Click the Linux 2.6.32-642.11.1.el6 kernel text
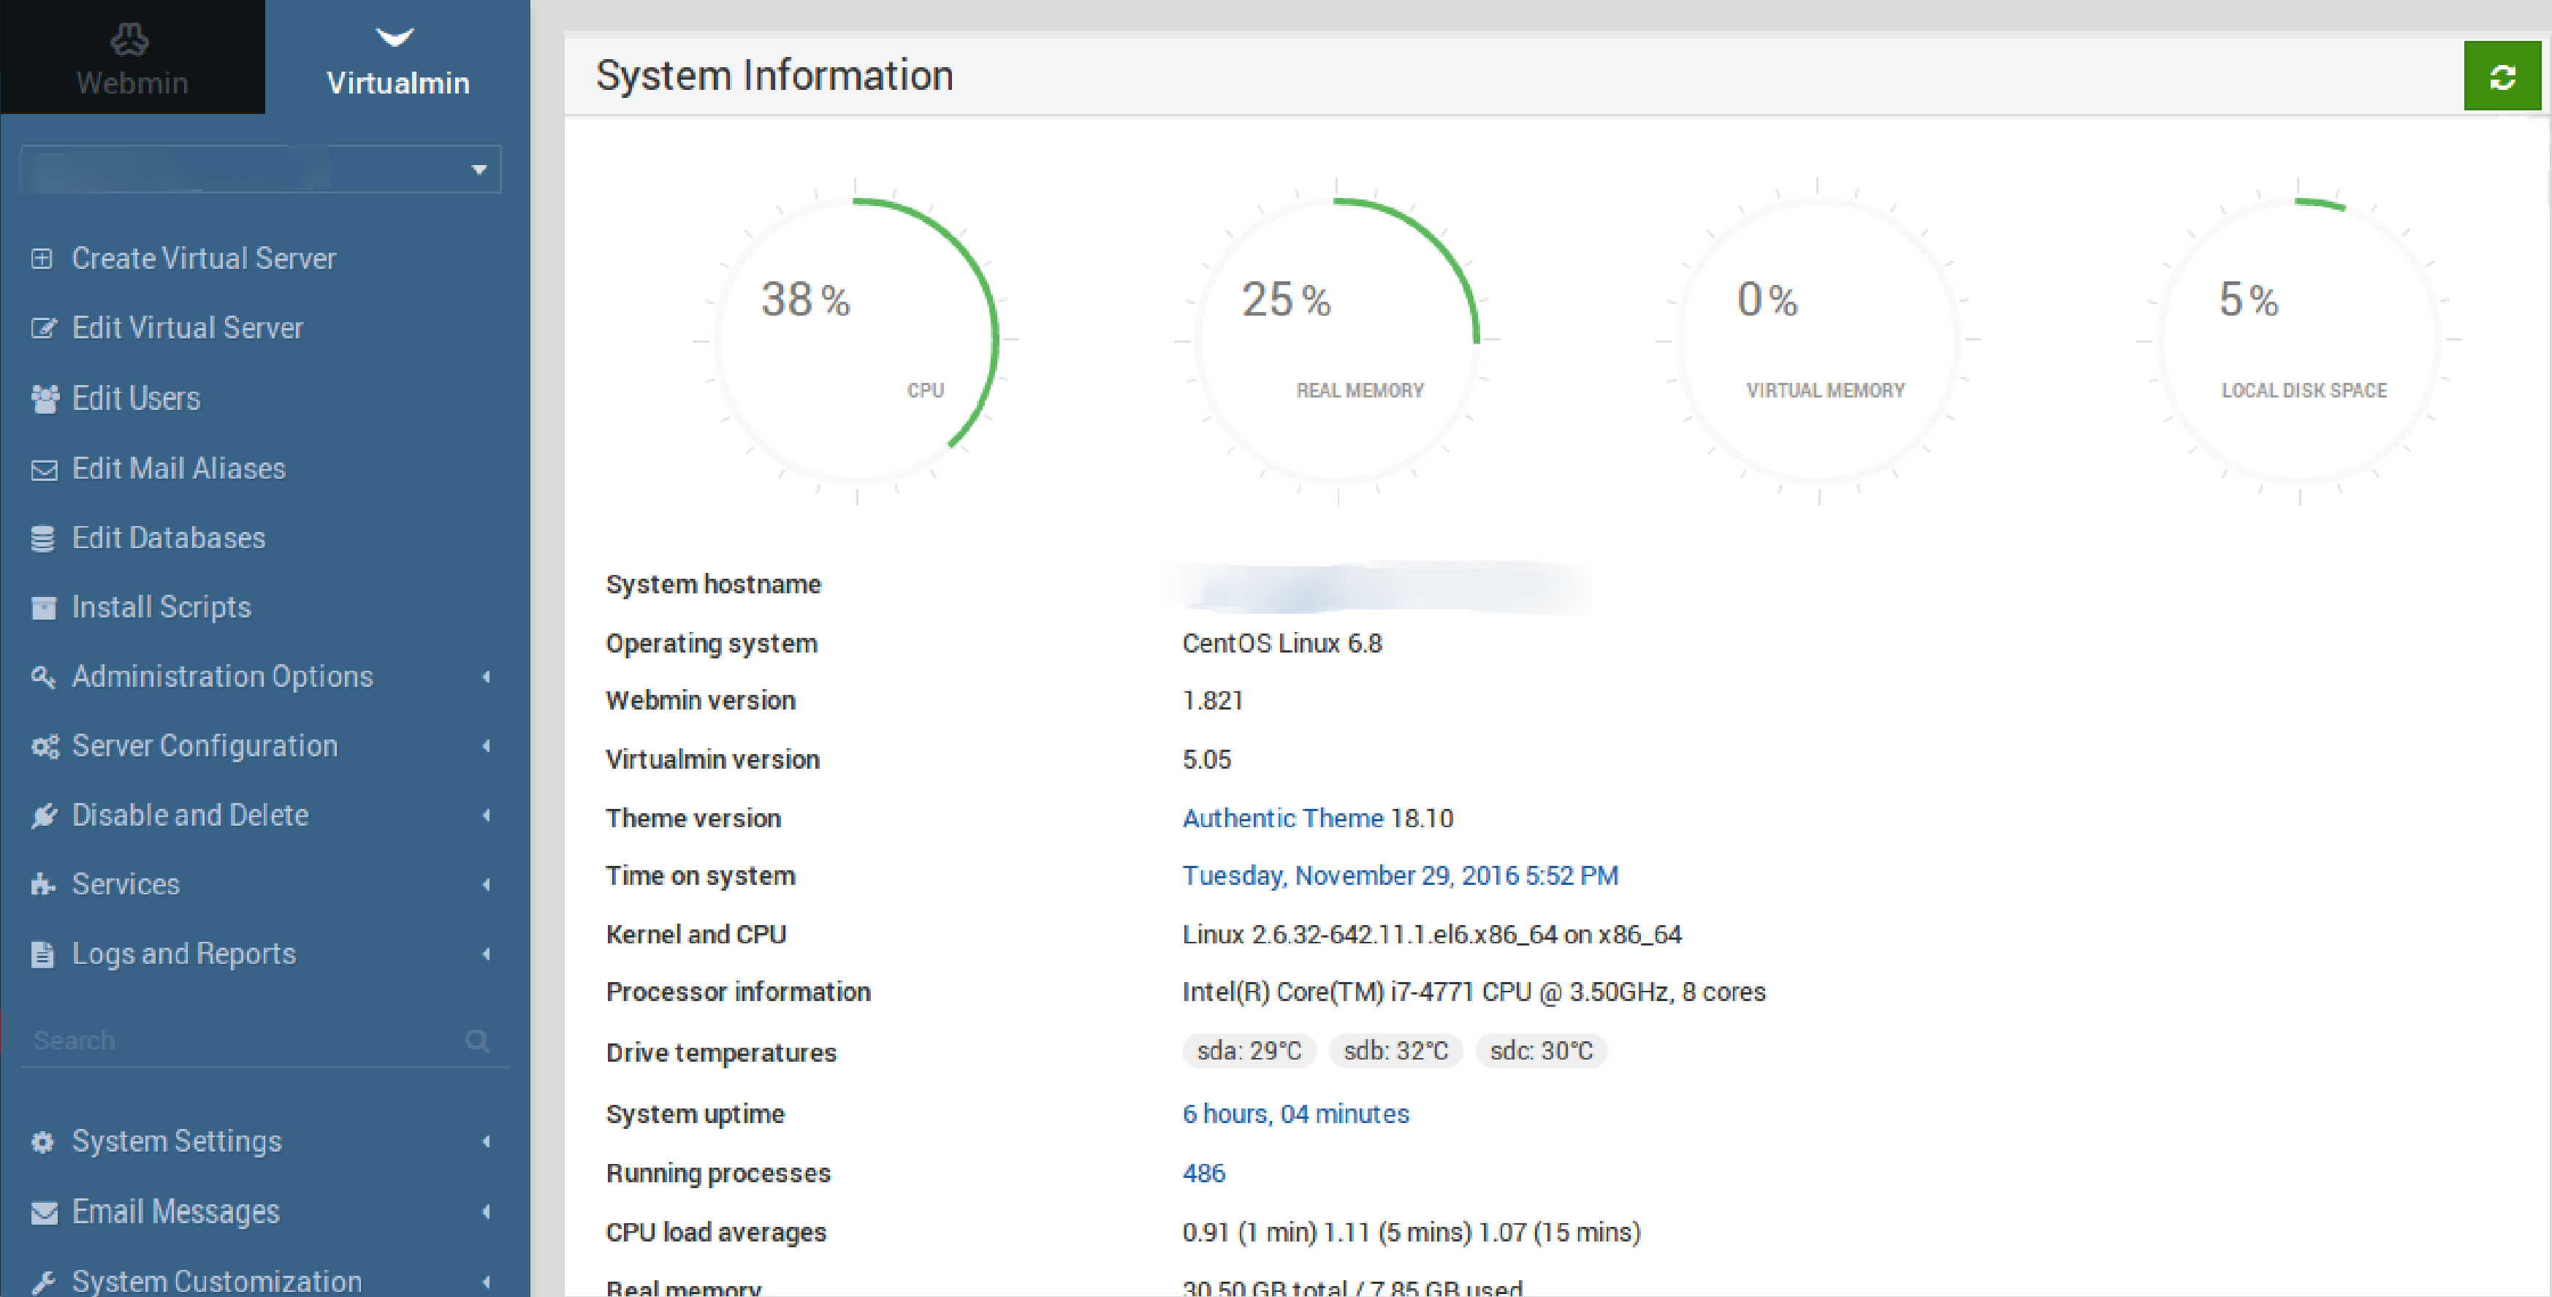Image resolution: width=2552 pixels, height=1297 pixels. [1431, 935]
